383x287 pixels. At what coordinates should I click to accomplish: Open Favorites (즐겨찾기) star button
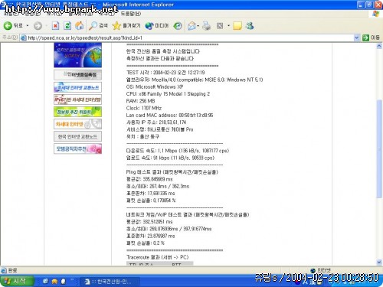pyautogui.click(x=126, y=25)
